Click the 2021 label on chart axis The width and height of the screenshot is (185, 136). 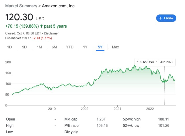coord(117,109)
